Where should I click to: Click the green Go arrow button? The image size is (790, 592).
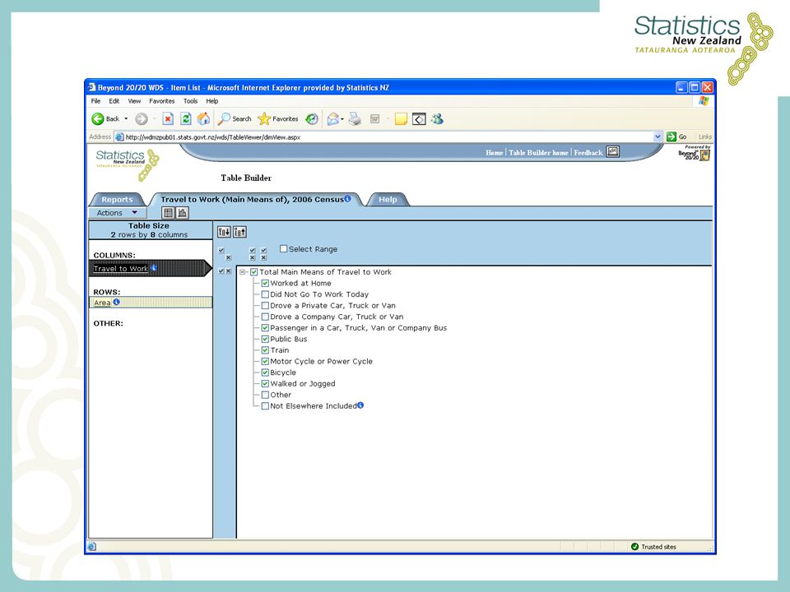click(x=671, y=136)
